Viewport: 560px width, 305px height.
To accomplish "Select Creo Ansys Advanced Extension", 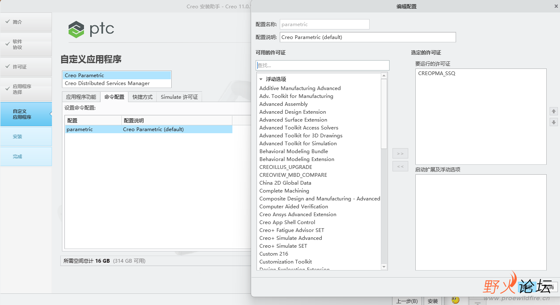I will coord(298,215).
